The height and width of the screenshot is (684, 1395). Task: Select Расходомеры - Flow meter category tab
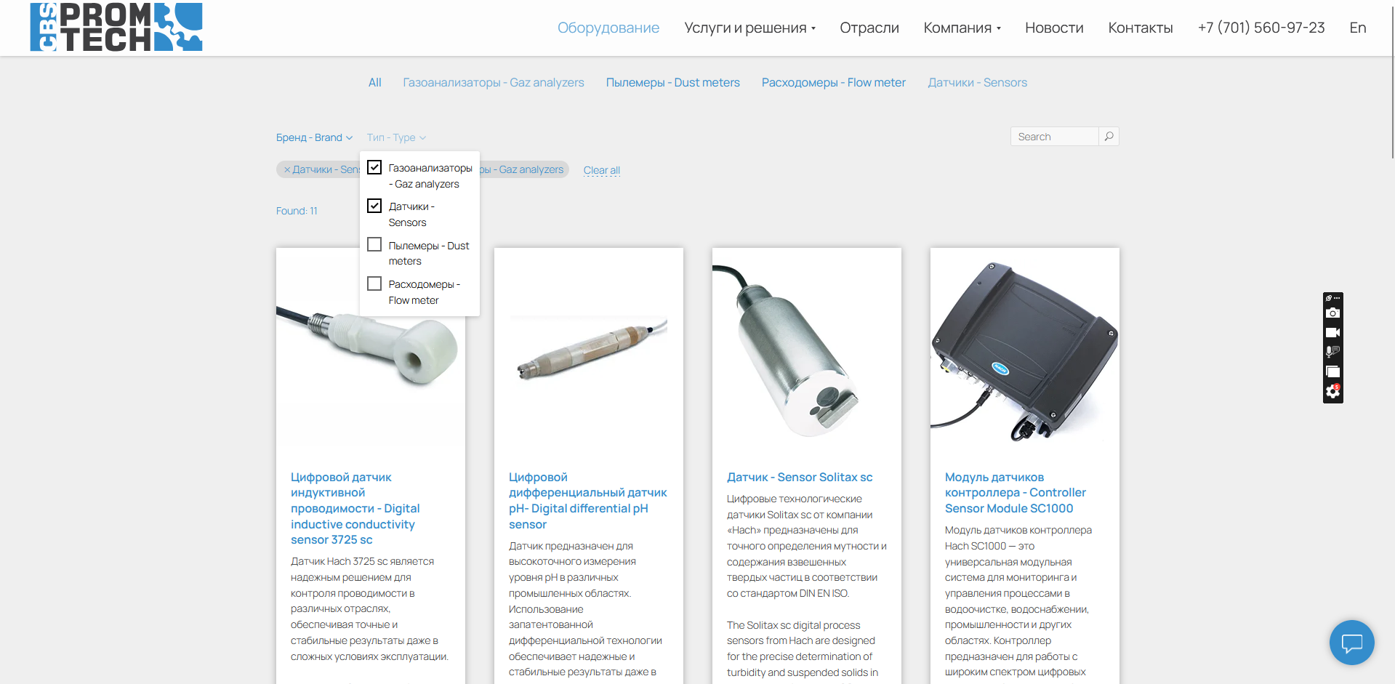(834, 82)
